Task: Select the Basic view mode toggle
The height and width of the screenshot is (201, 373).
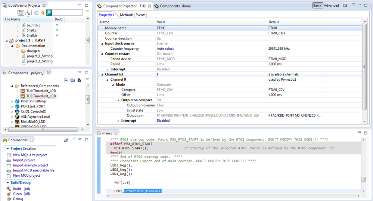Action: tap(317, 6)
